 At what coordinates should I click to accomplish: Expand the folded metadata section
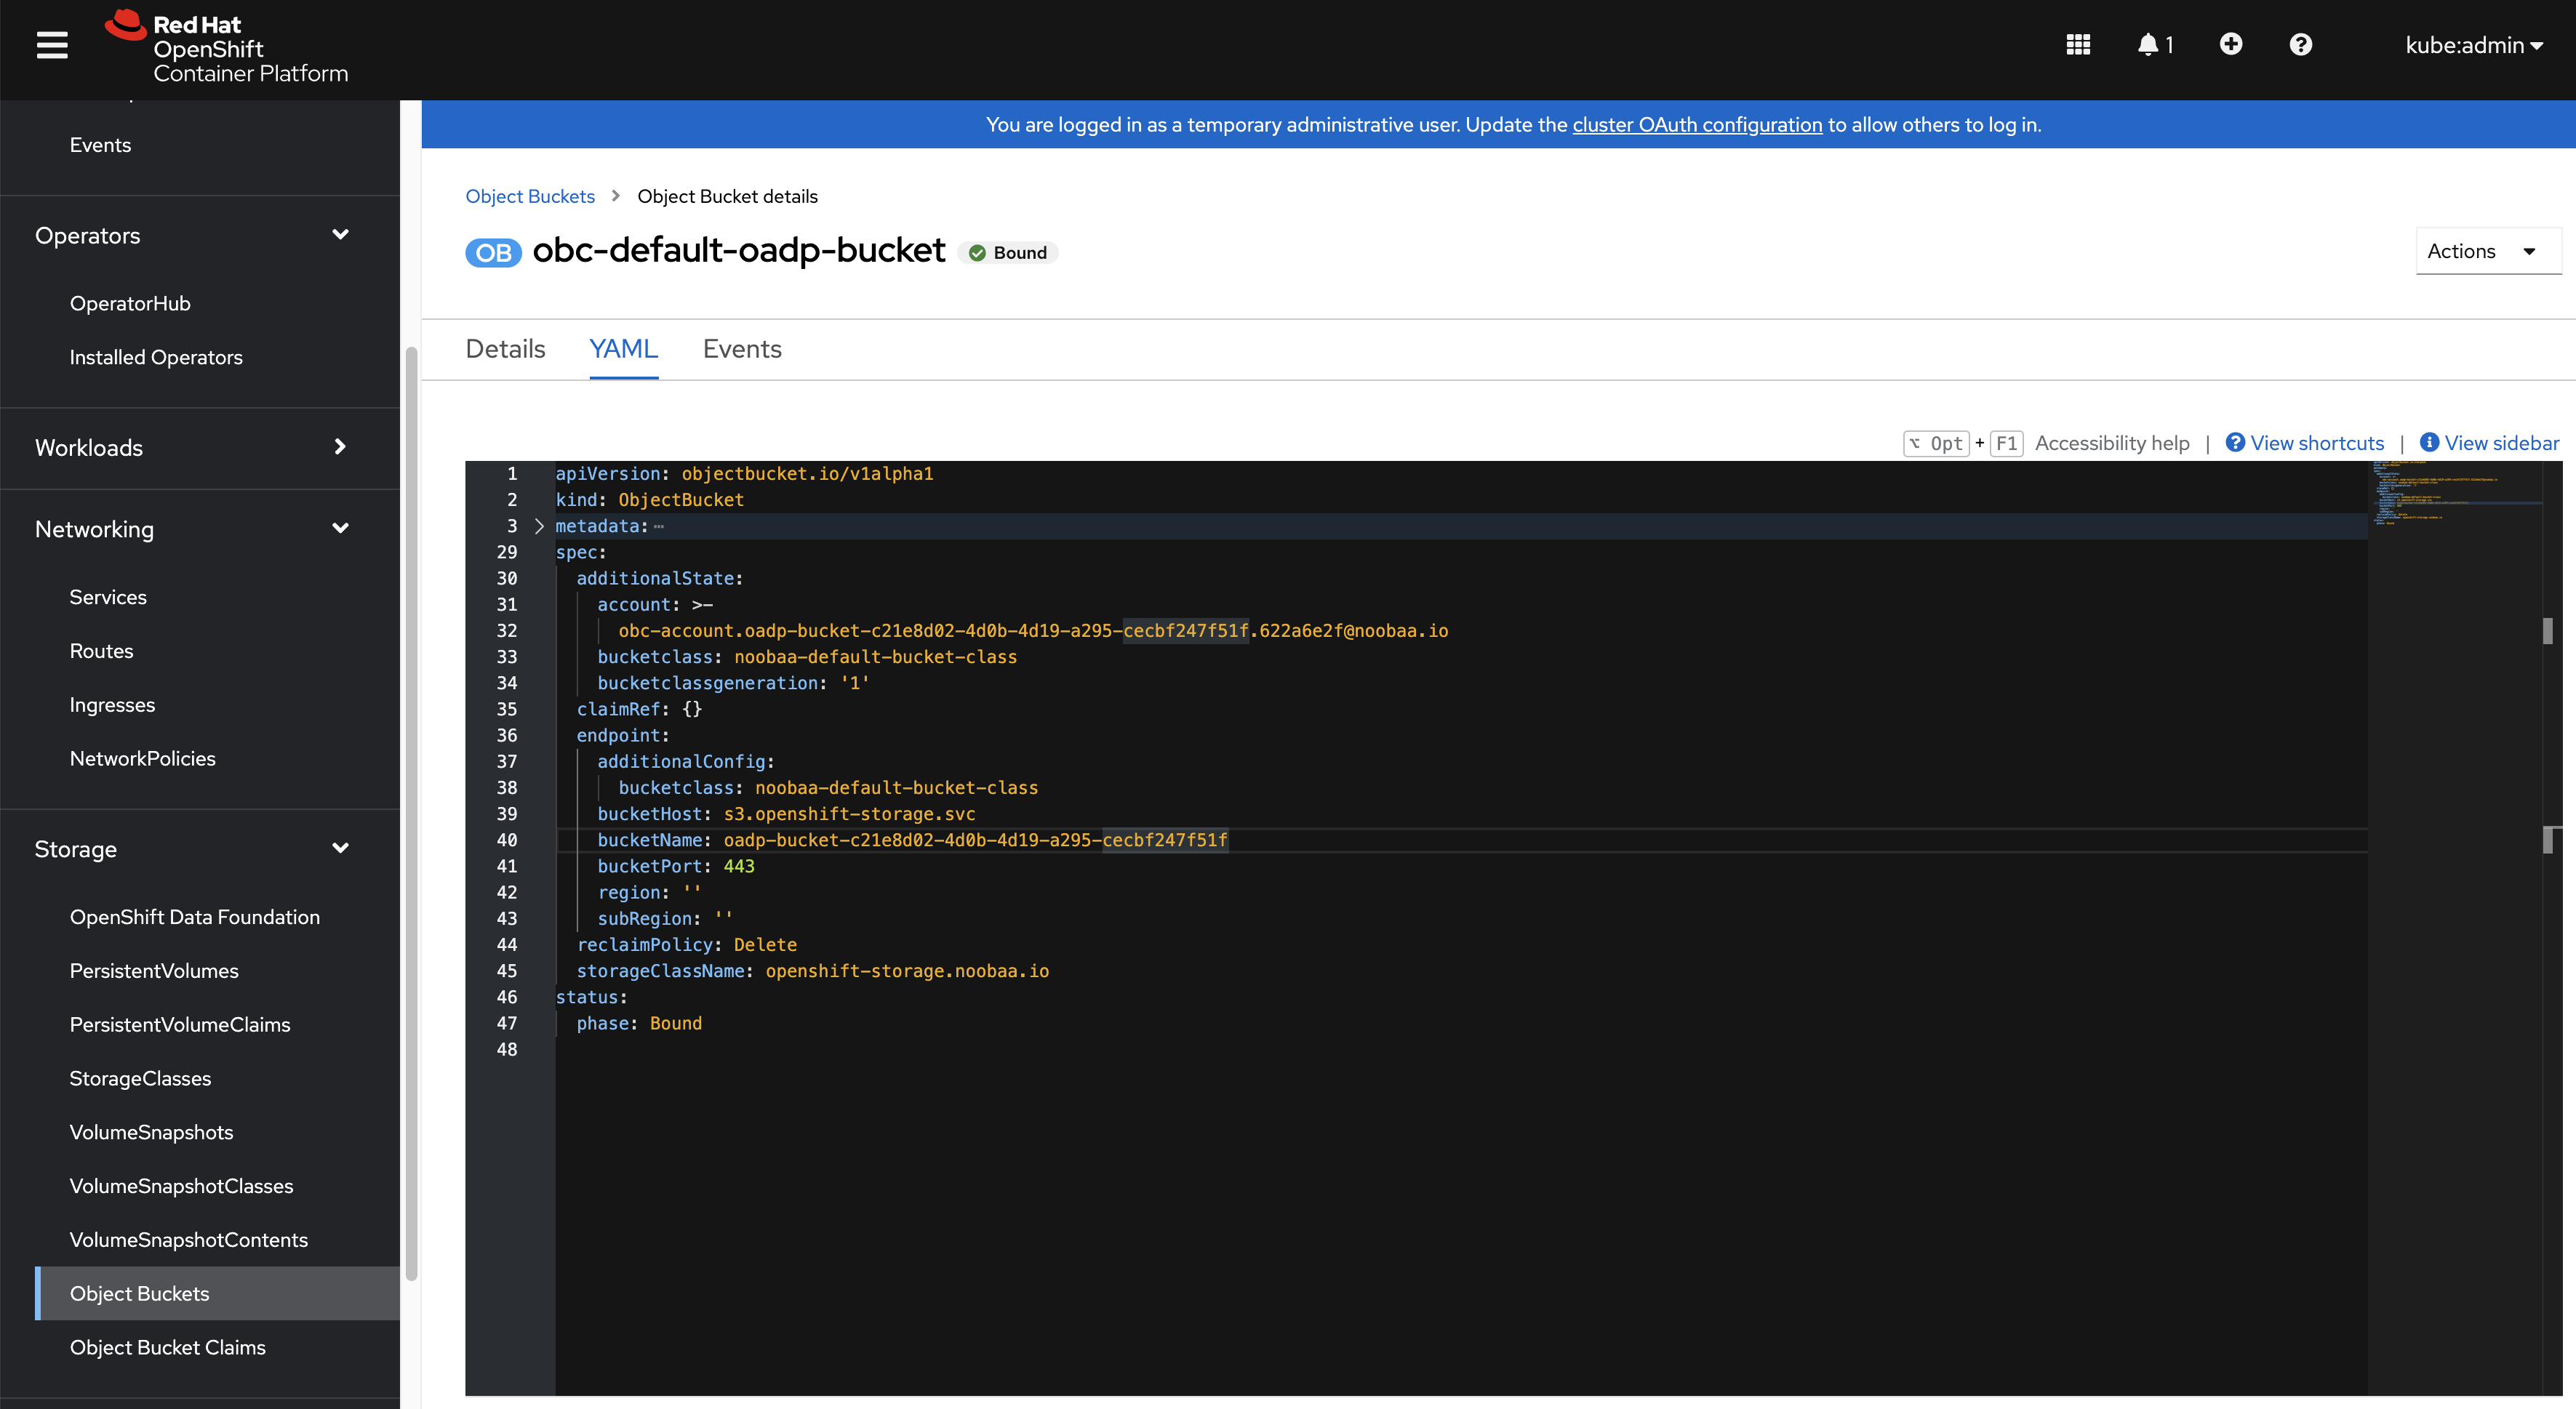[x=539, y=526]
